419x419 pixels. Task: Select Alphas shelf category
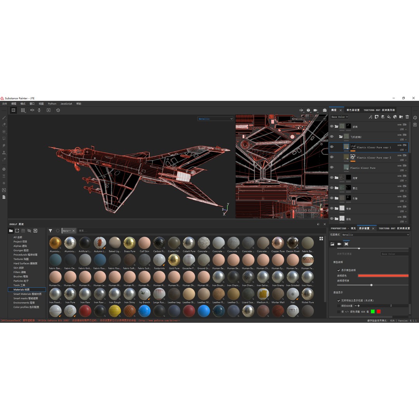click(20, 246)
